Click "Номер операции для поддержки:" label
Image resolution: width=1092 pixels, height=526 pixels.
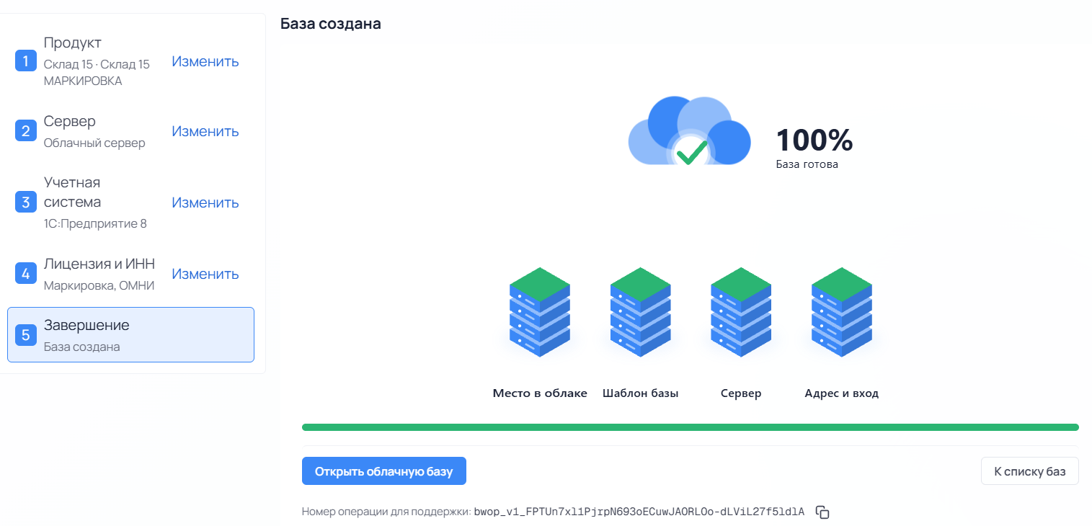coord(386,512)
